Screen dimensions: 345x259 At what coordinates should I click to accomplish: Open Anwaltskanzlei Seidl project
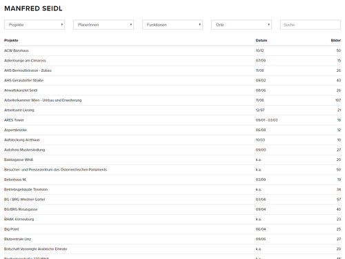click(x=21, y=90)
